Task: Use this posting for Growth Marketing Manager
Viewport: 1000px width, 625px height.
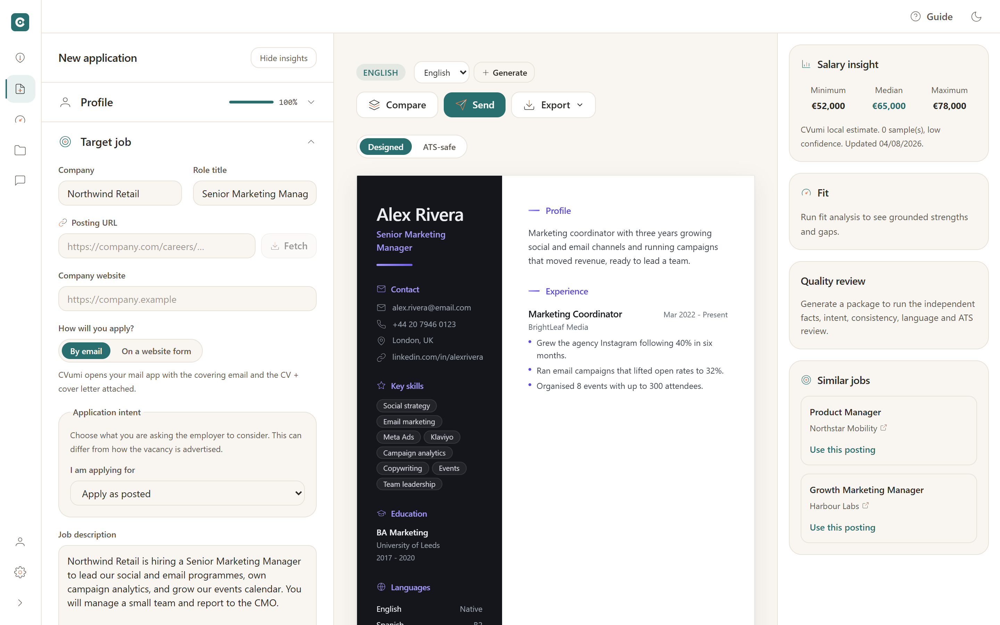Action: [x=842, y=527]
